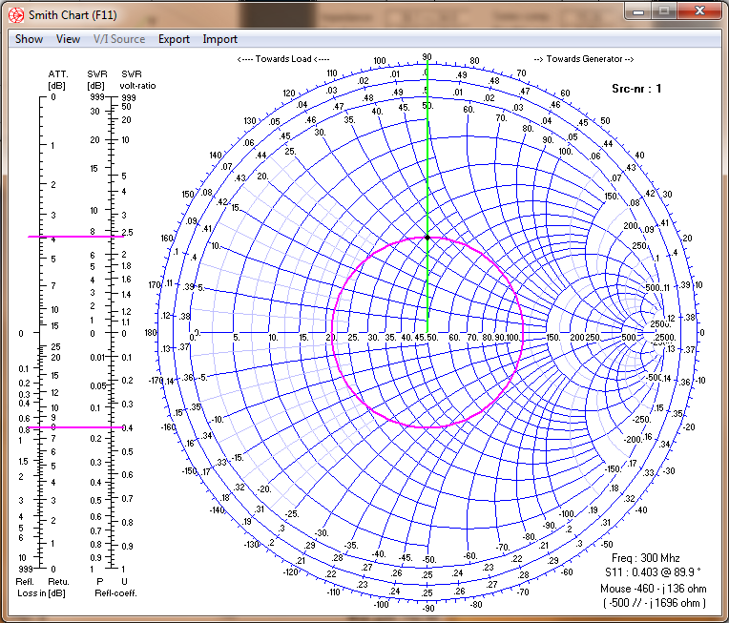Click the '-50.' reactance label at chart bottom
Screen dimensions: 729x623
[428, 560]
